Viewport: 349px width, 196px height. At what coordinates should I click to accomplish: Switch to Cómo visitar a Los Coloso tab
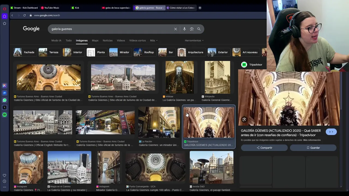click(181, 8)
